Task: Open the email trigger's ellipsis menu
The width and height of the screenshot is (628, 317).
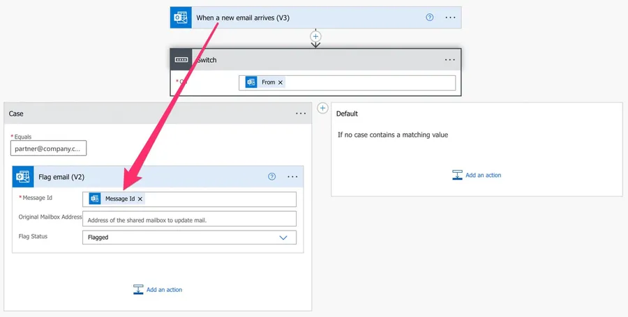Action: click(450, 17)
